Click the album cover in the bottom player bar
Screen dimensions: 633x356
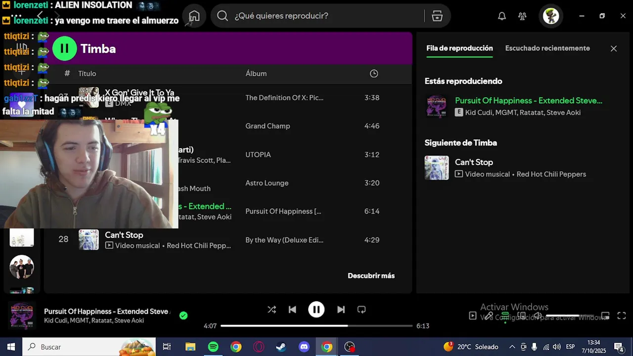[22, 315]
